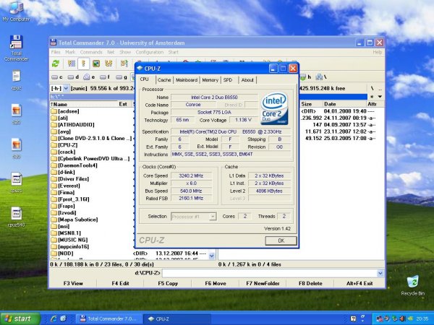Select the full details view toolbar icon
This screenshot has height=325, width=434.
tap(83, 64)
